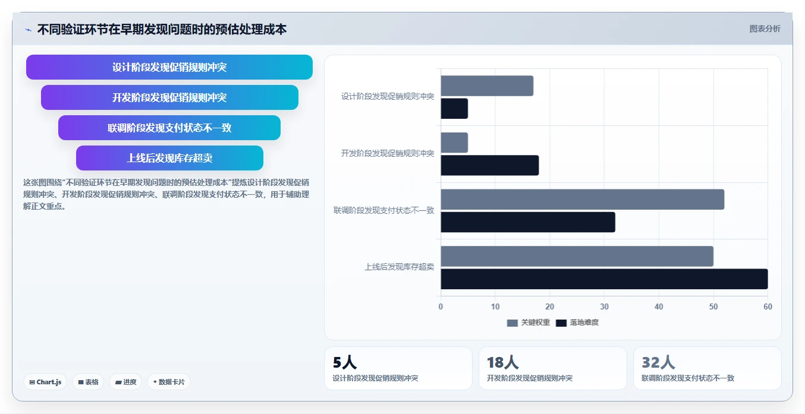Click the chart title 不同验证环节在早期发现问题时的预估处理成本
805x414 pixels.
pyautogui.click(x=162, y=29)
